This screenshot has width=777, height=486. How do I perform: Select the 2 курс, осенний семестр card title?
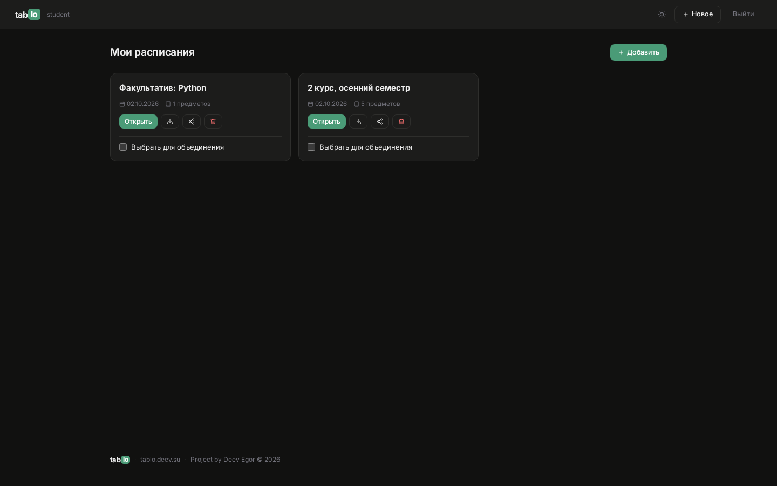(x=359, y=88)
